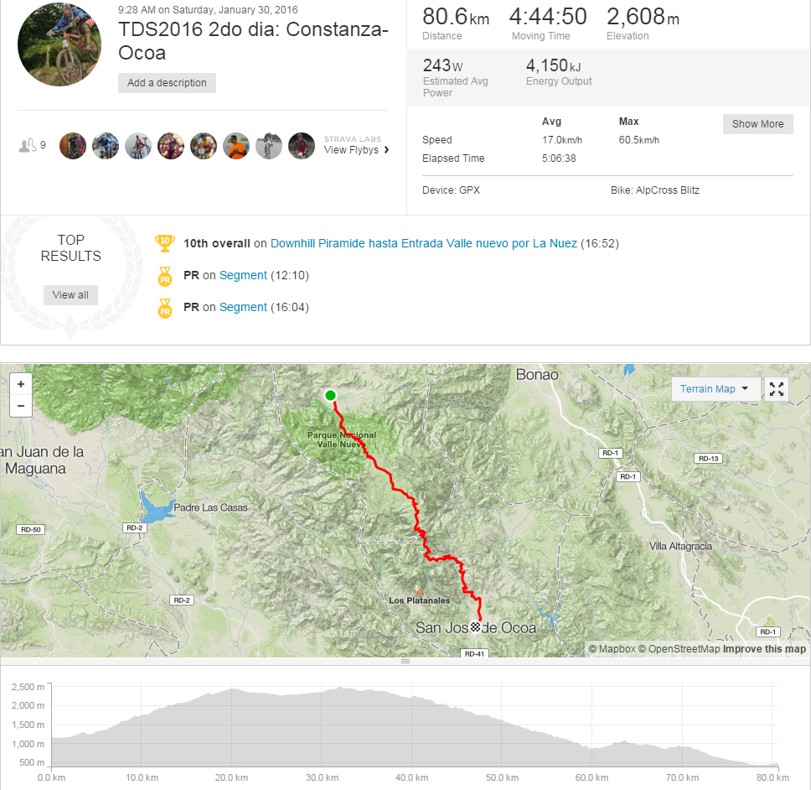Click the green route start marker

click(x=330, y=396)
